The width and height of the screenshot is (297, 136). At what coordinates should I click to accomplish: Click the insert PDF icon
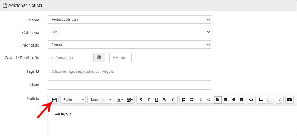click(279, 100)
